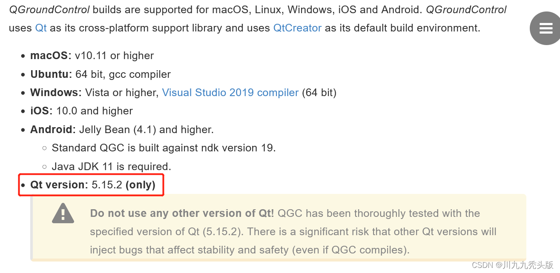
Task: Click the bullet next to Qt version entry
Action: tap(23, 185)
